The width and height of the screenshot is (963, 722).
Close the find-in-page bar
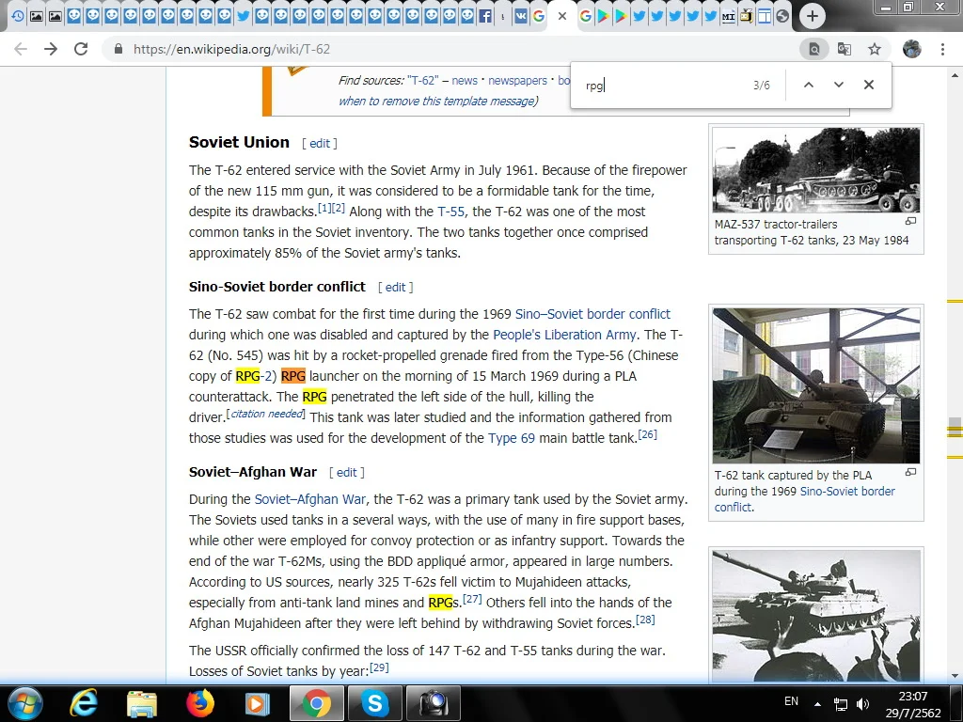868,85
